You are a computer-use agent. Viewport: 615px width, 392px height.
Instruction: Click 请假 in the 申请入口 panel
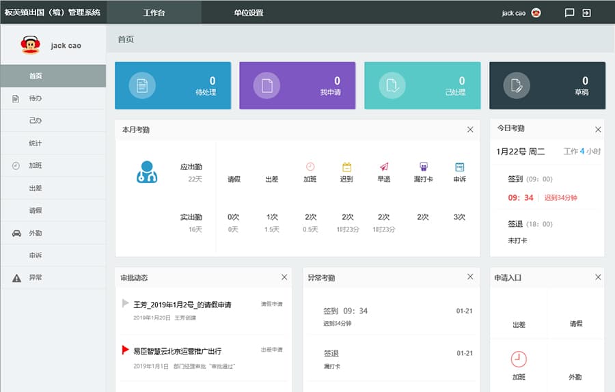(576, 324)
